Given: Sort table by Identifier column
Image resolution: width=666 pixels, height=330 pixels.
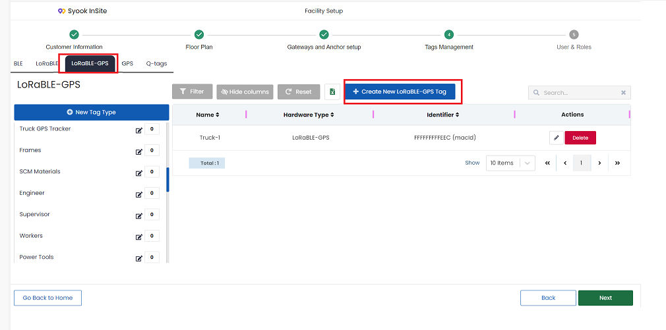Looking at the screenshot, I should [x=442, y=115].
